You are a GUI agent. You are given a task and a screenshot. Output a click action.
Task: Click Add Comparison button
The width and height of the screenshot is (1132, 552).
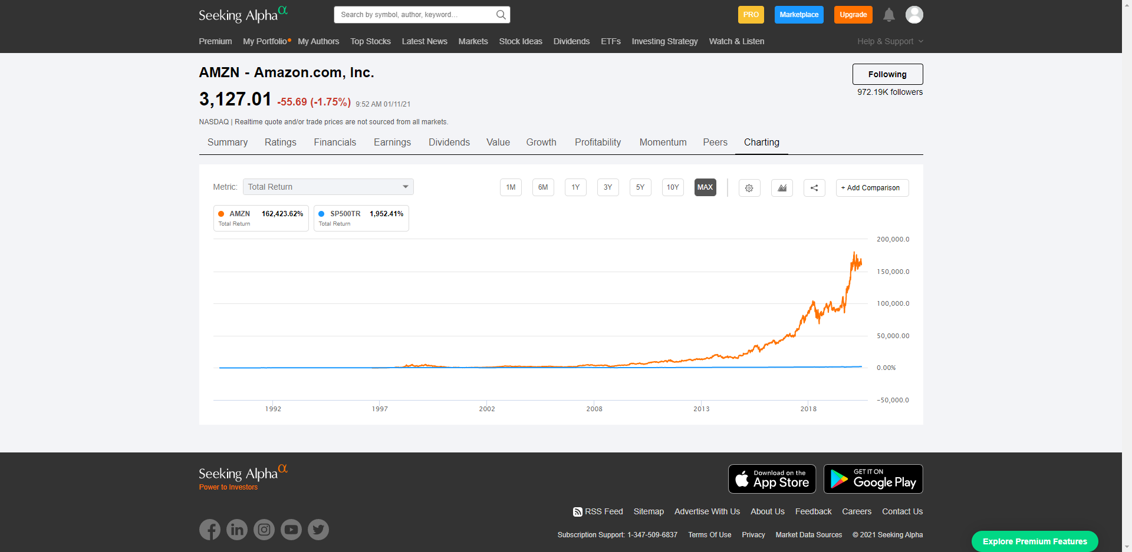tap(873, 188)
